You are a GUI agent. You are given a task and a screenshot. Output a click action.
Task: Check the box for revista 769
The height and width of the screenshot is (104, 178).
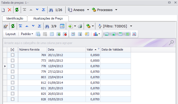pos(12,55)
